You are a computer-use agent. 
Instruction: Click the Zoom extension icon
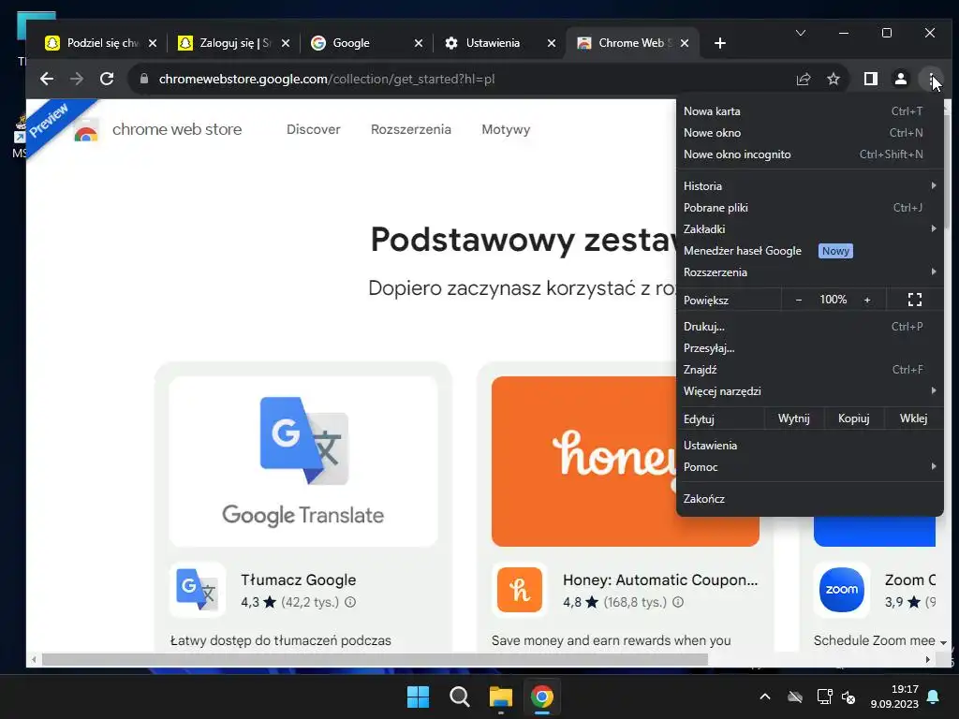(842, 590)
